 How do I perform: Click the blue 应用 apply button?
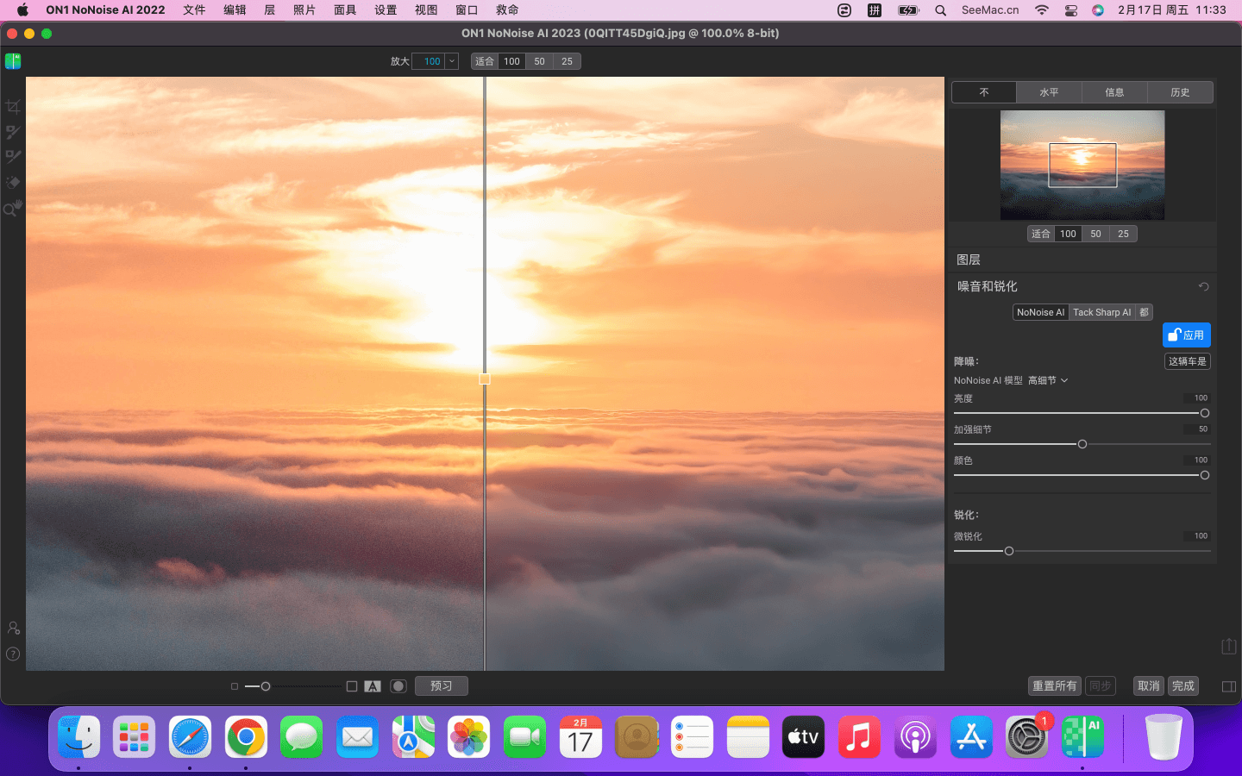coord(1186,335)
